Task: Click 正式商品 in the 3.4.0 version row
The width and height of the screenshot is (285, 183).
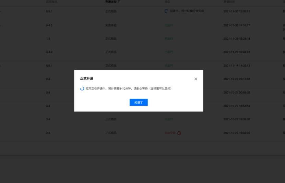Action: [111, 52]
